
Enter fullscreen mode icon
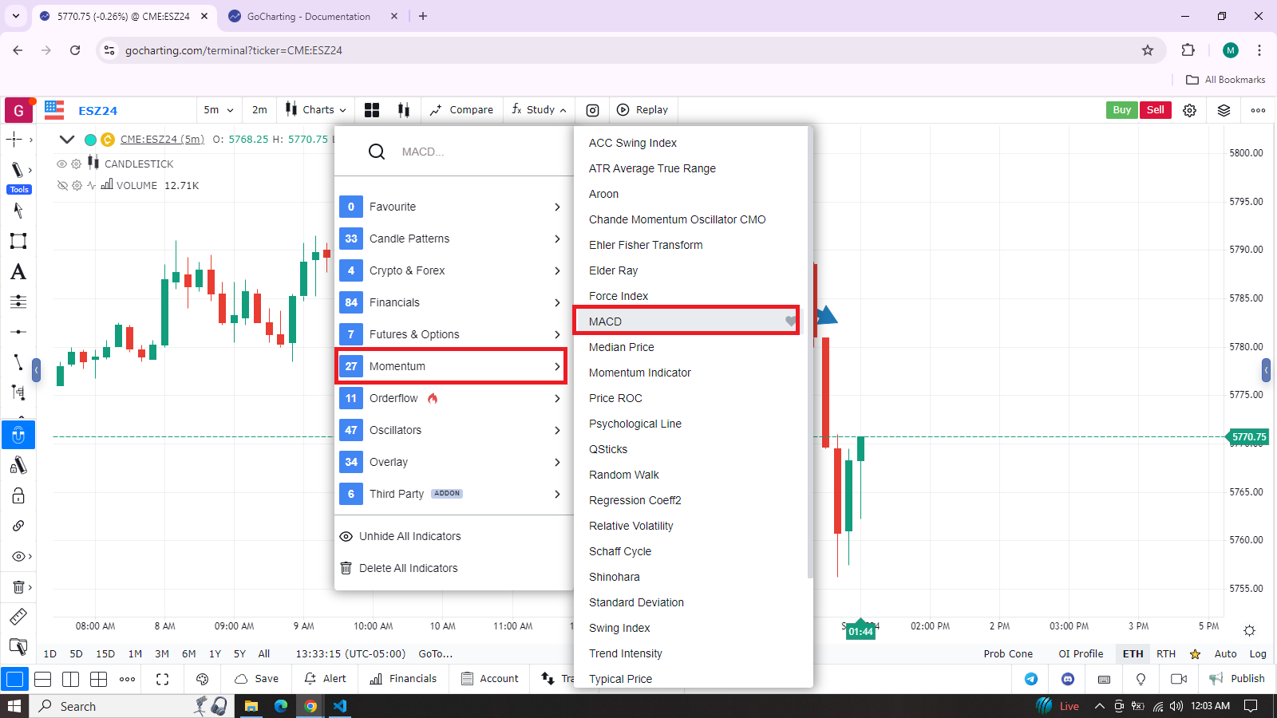(x=163, y=679)
